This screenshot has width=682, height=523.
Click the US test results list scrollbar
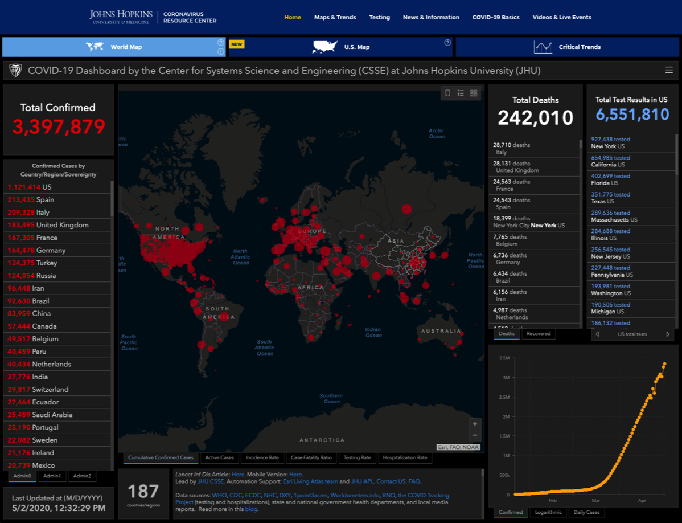coord(676,154)
